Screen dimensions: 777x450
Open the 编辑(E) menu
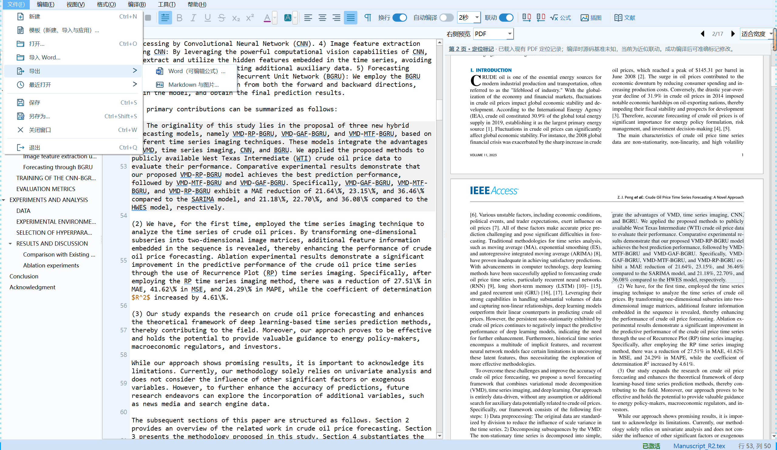tap(45, 4)
